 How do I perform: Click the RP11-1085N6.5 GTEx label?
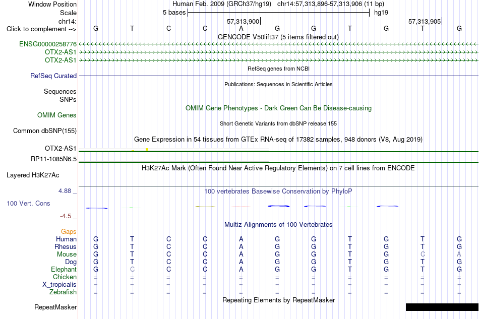coord(53,159)
